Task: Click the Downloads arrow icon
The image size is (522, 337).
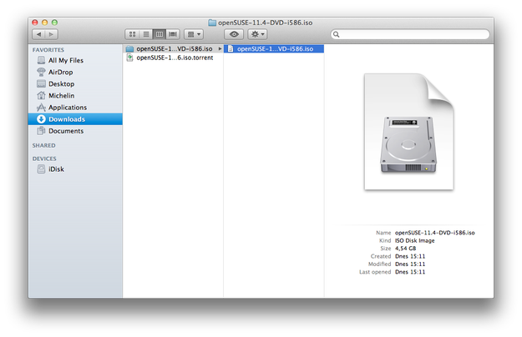Action: (41, 119)
